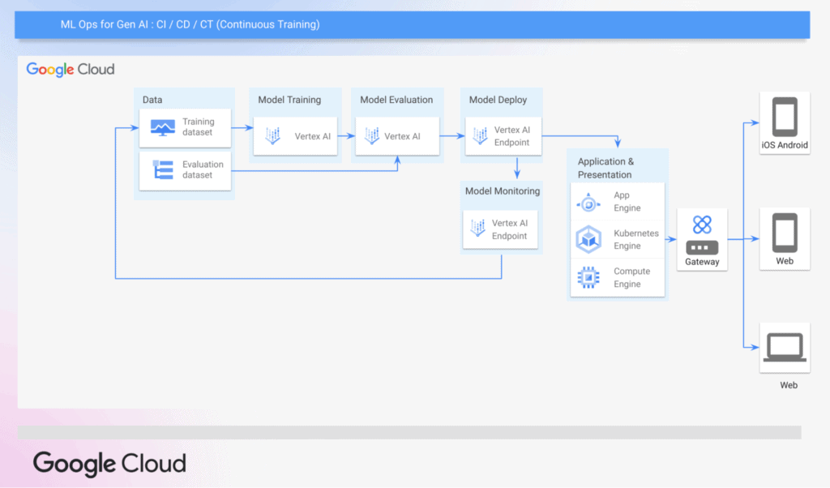Click the Vertex AI Endpoint icon in Model Deploy
The image size is (830, 488).
point(480,136)
